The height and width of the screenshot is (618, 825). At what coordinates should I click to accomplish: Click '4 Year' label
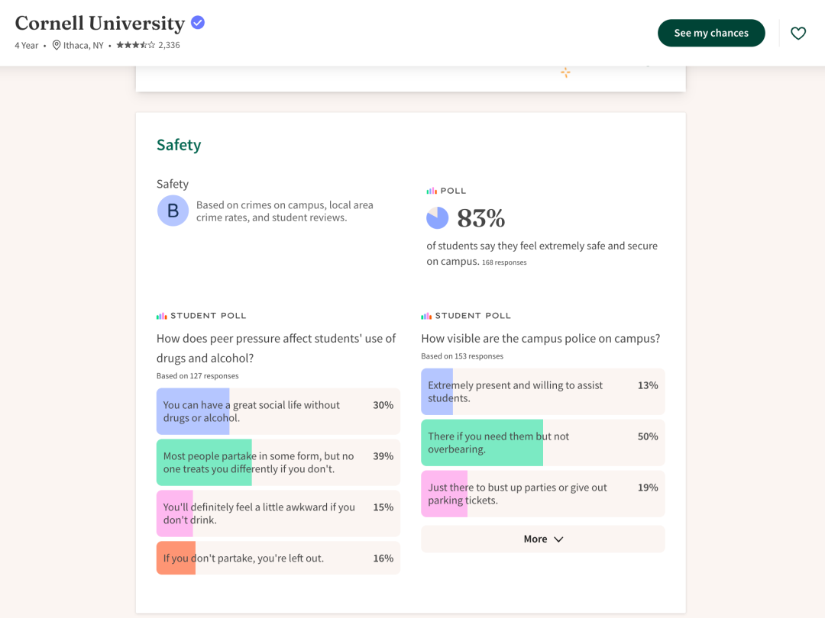[x=26, y=45]
